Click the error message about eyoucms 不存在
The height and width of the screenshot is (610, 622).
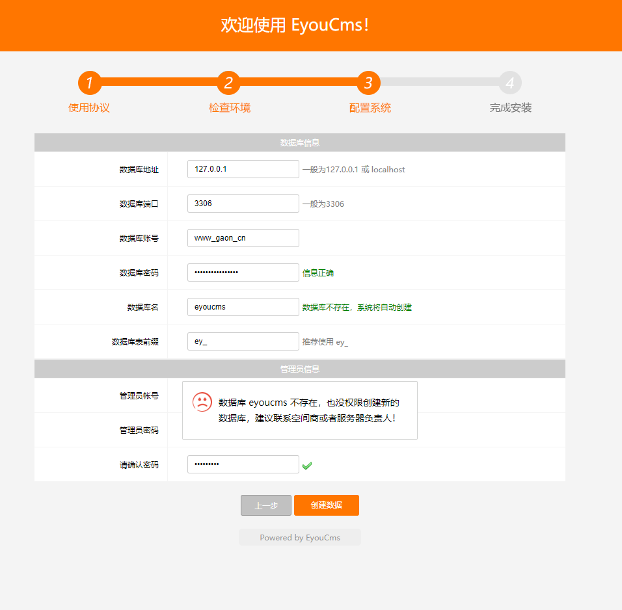309,410
